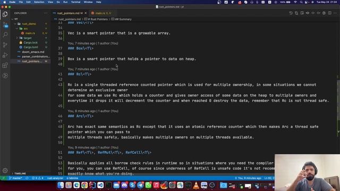Open the Selection menu
Image resolution: width=340 pixels, height=191 pixels.
pyautogui.click(x=39, y=2)
